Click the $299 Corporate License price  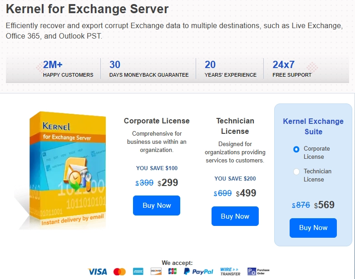(168, 183)
